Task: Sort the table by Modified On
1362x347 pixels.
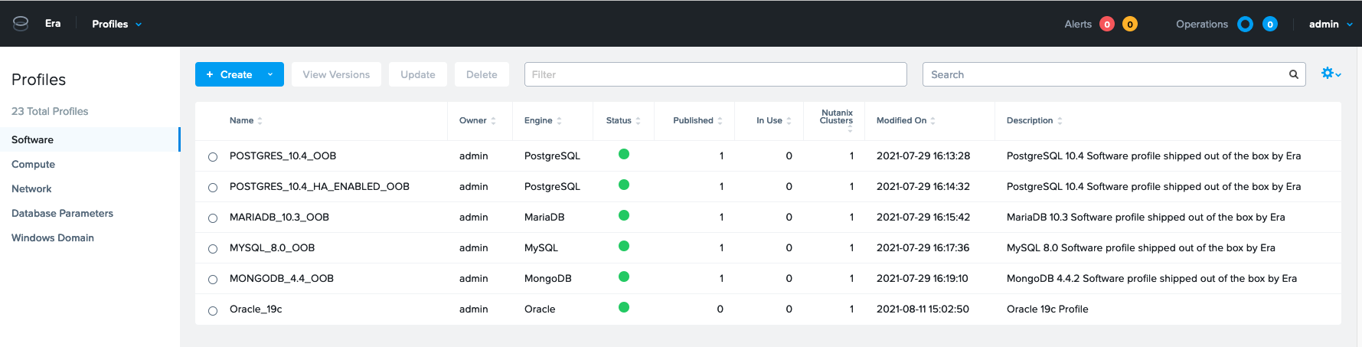Action: tap(906, 121)
